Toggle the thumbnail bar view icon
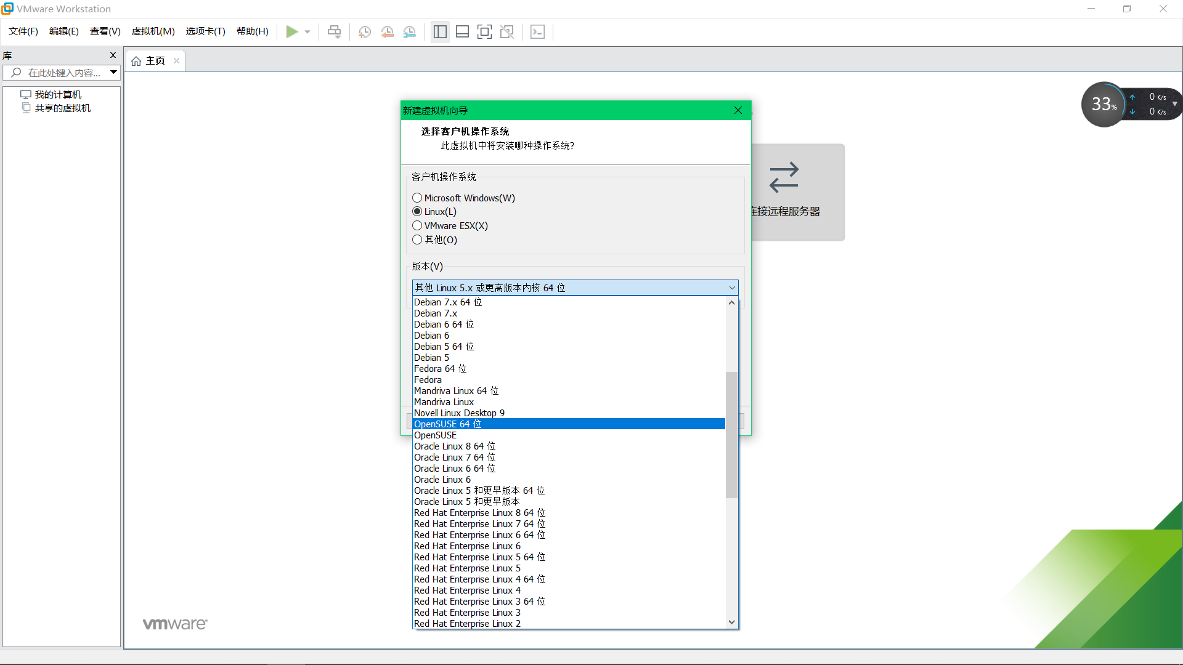This screenshot has width=1183, height=665. click(462, 31)
